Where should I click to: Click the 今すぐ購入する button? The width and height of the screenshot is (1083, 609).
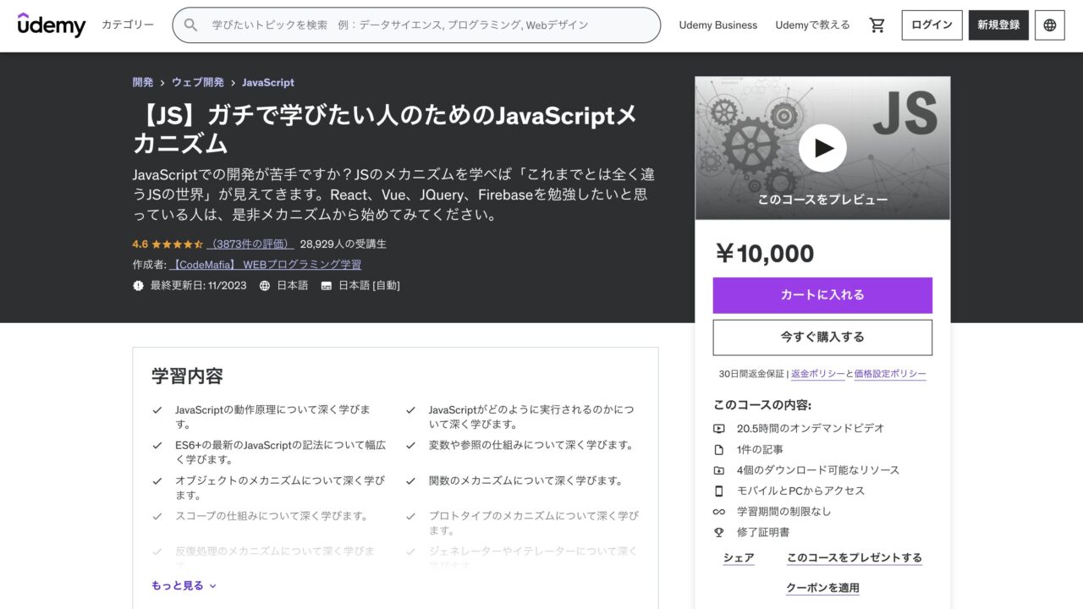click(x=822, y=337)
